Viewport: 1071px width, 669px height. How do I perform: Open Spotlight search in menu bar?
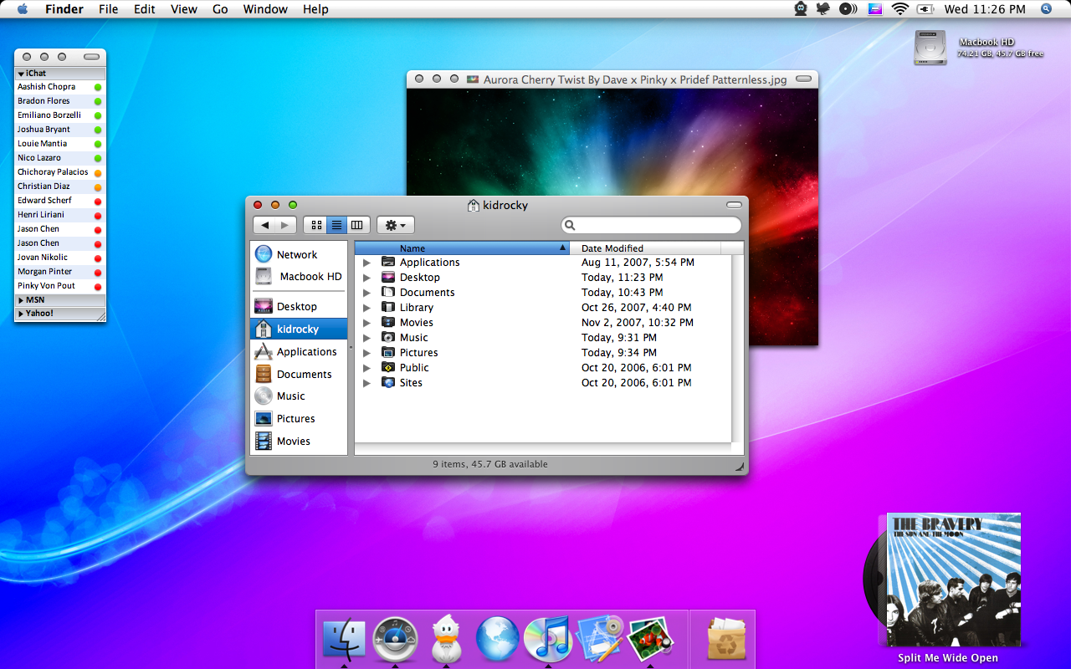coord(1046,9)
